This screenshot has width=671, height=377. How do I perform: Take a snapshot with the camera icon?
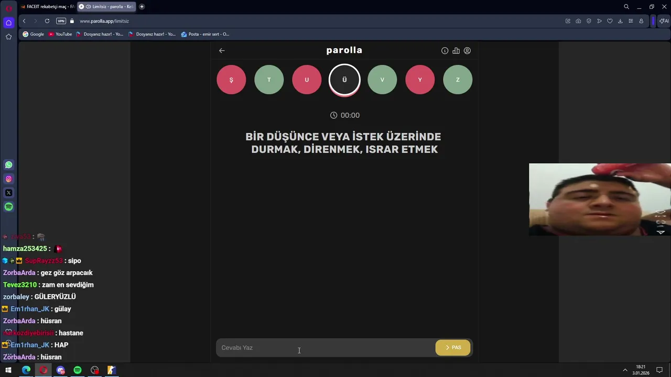578,21
